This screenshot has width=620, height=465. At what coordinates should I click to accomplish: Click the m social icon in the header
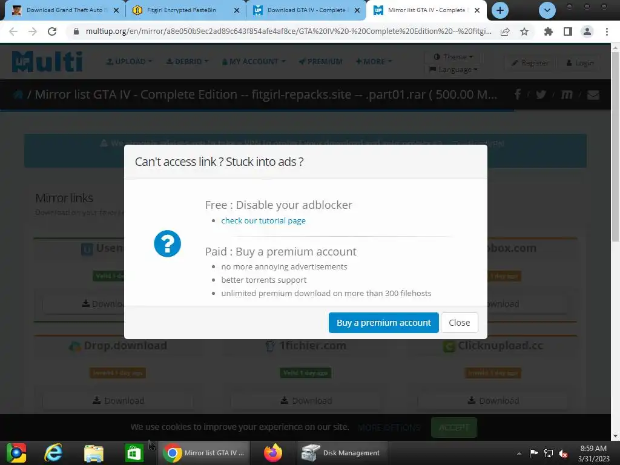[567, 94]
